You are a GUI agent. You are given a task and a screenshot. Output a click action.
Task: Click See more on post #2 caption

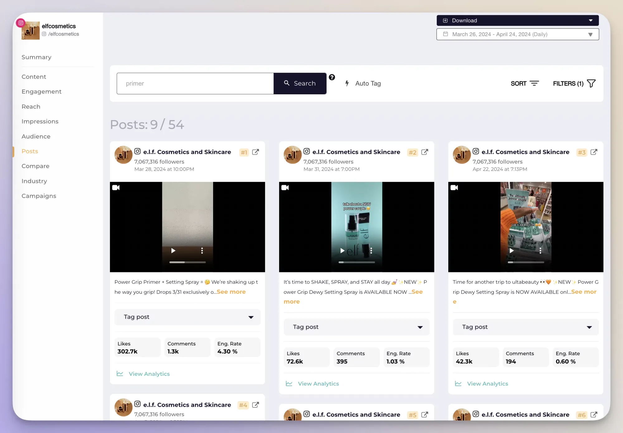tap(417, 292)
